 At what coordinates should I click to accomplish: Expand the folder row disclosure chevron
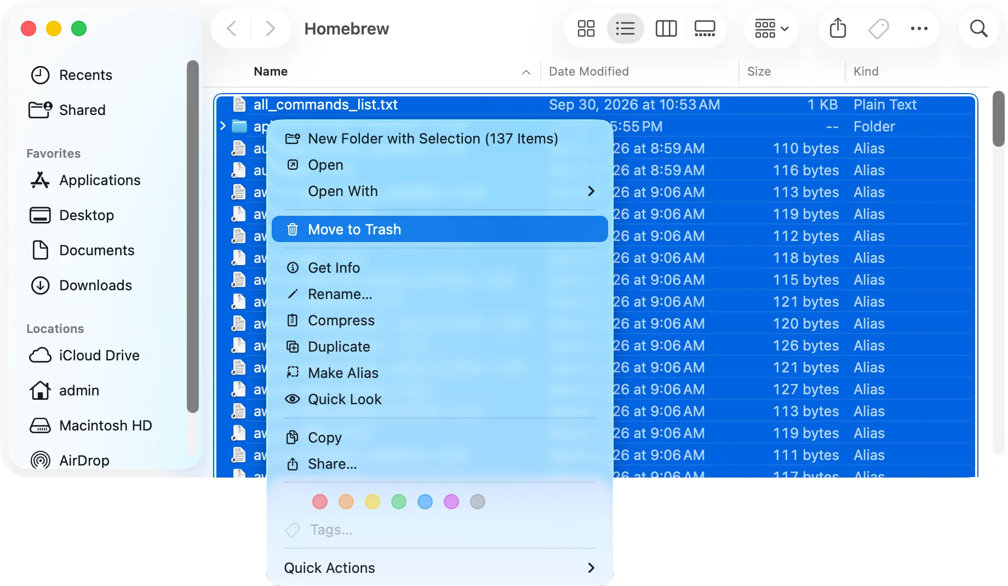coord(223,127)
